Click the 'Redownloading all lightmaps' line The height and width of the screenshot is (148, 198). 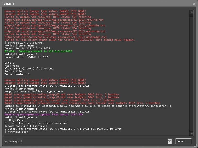pyautogui.click(x=26, y=126)
